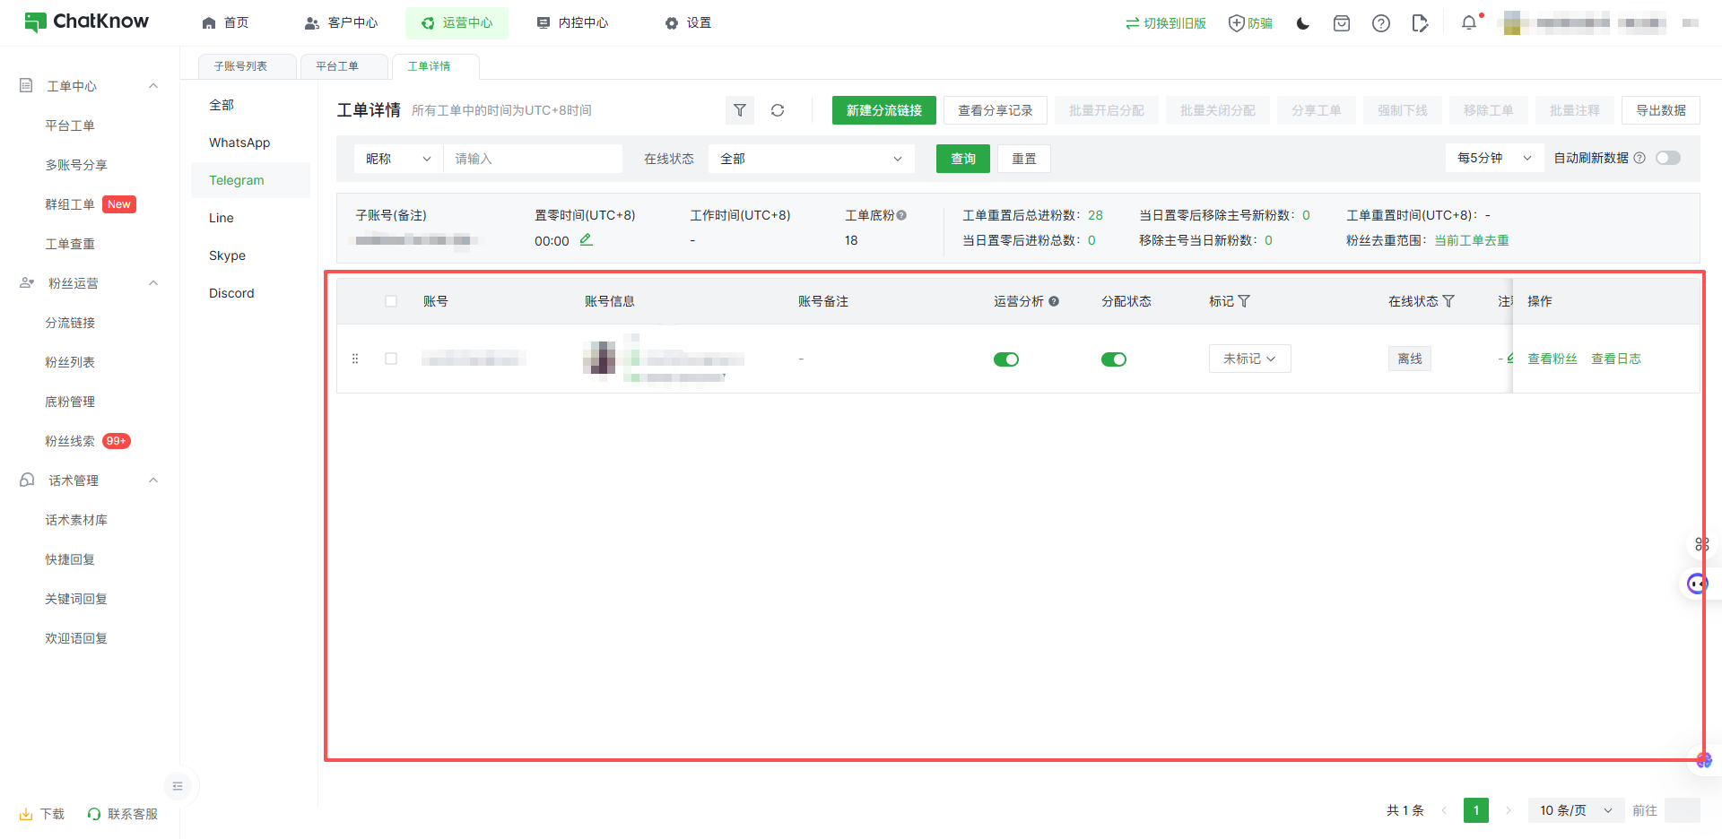This screenshot has height=839, width=1722.
Task: Open the 客户中心 top menu
Action: point(342,22)
